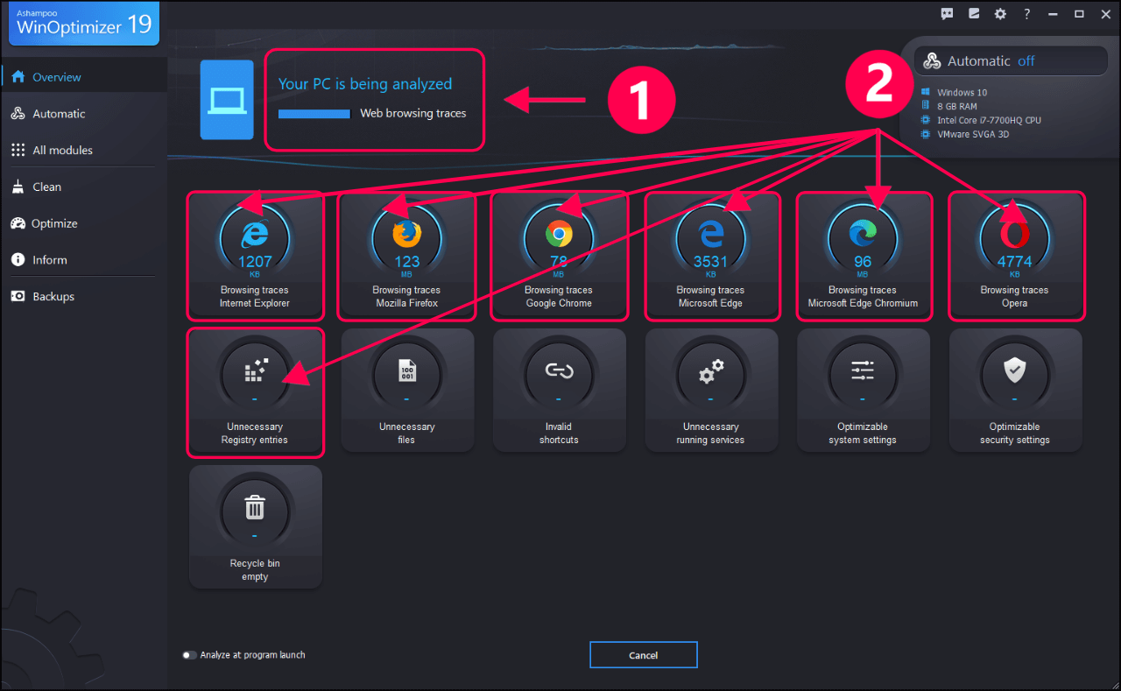Click the 'Web browsing traces' status text
The image size is (1121, 691).
tap(413, 114)
